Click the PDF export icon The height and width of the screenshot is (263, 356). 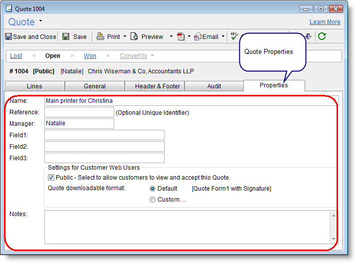(180, 36)
